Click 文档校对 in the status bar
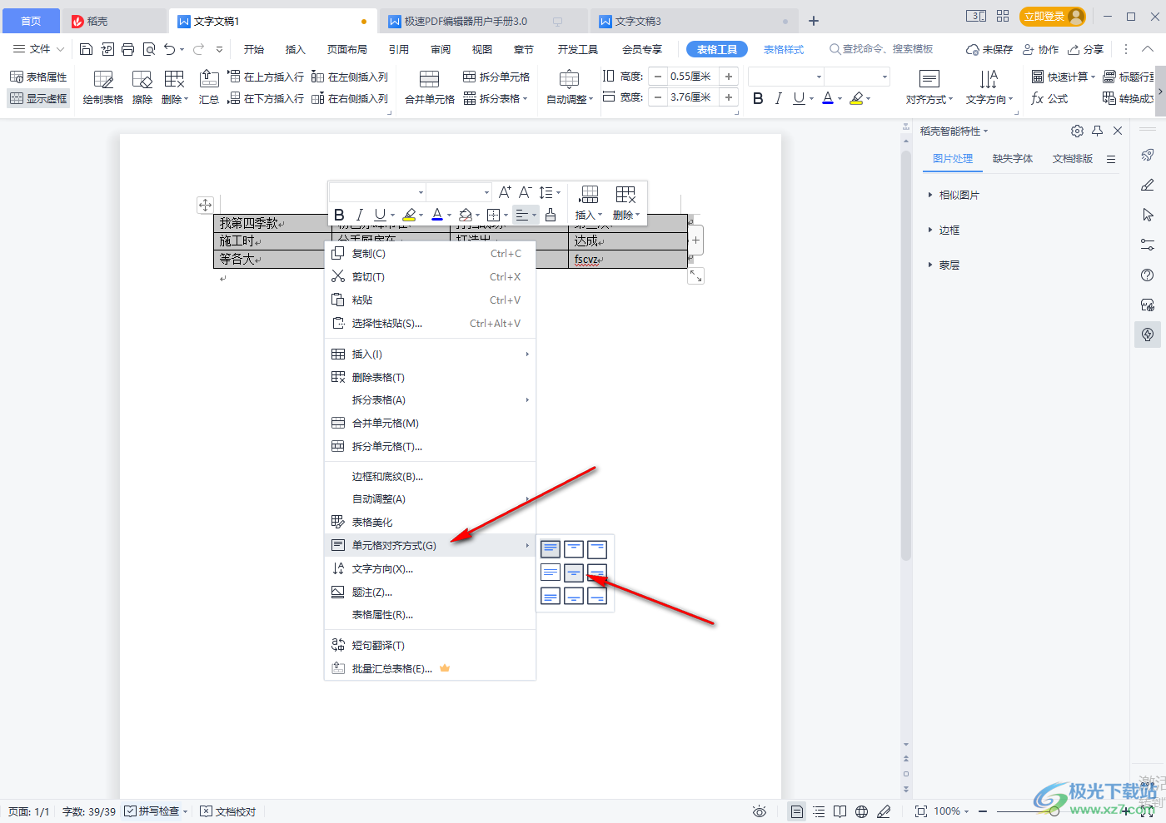This screenshot has width=1166, height=823. [x=228, y=811]
